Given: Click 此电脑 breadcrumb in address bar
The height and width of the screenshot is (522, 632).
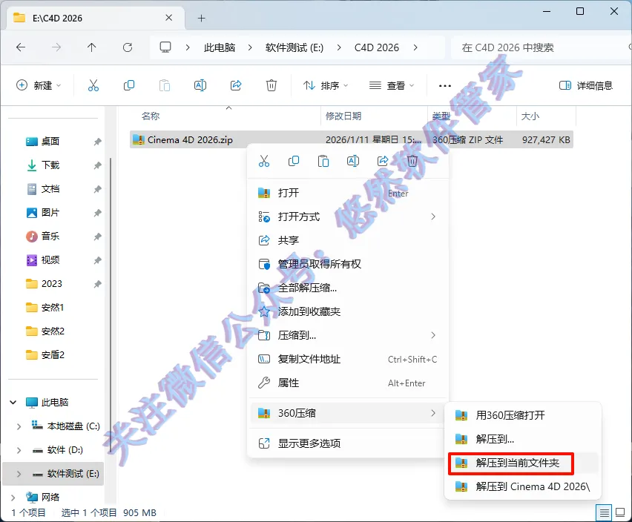Looking at the screenshot, I should point(220,47).
